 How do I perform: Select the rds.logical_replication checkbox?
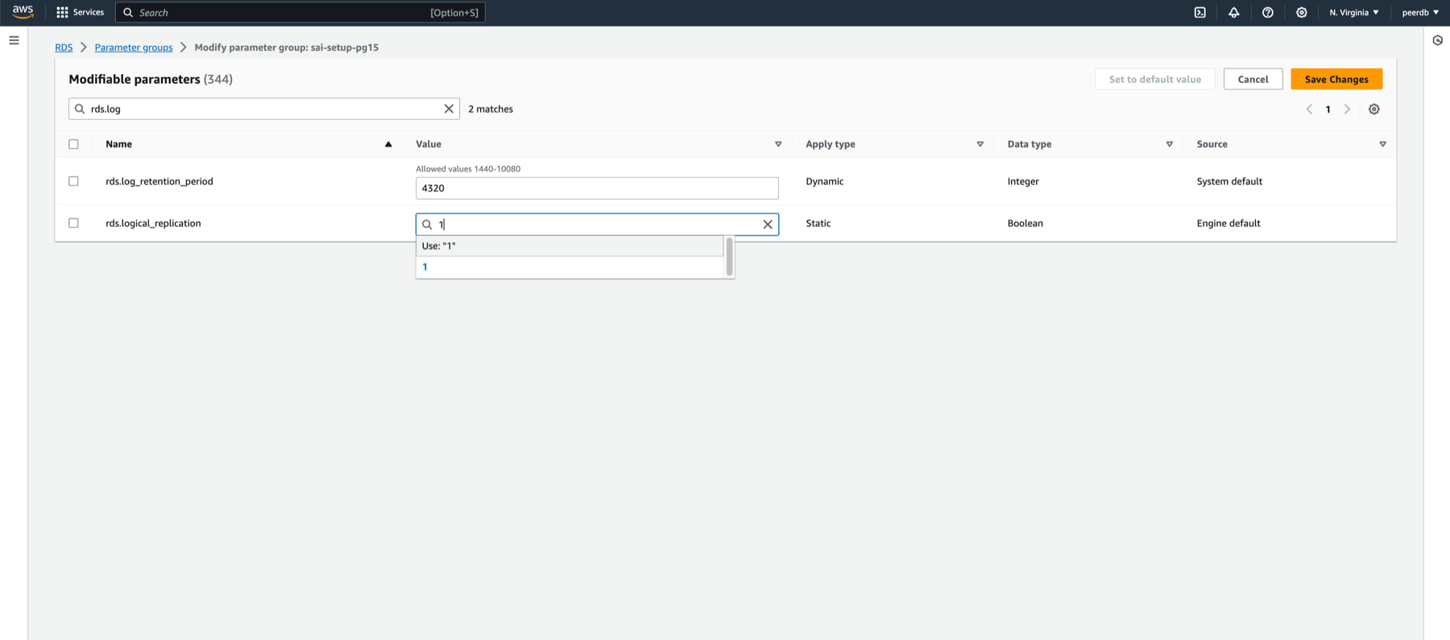click(73, 223)
